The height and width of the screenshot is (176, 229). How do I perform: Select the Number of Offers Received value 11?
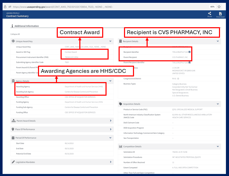pos(173,162)
